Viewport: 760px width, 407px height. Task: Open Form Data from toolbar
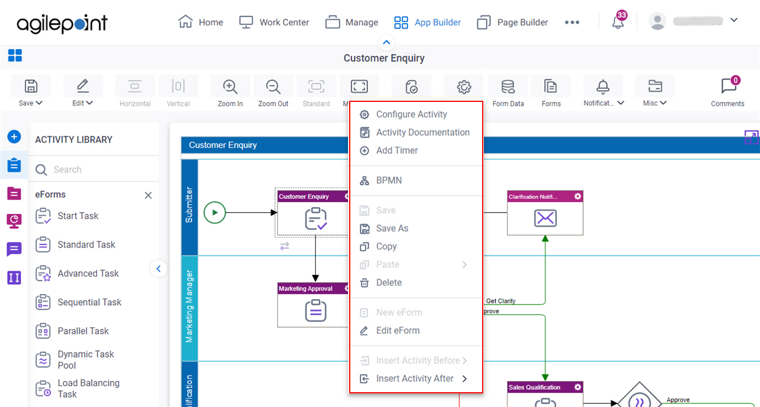[x=508, y=92]
